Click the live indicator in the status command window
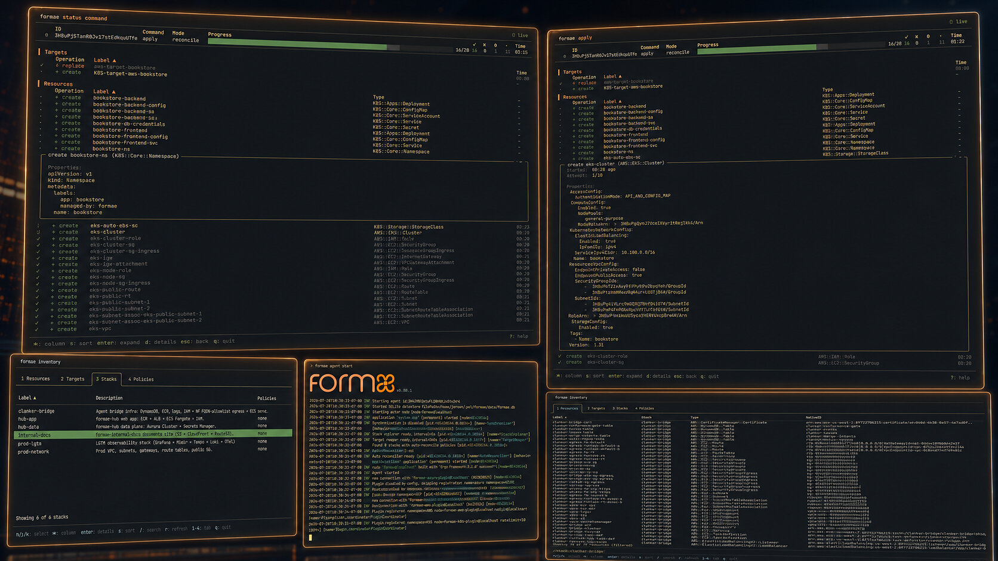998x561 pixels. tap(520, 35)
